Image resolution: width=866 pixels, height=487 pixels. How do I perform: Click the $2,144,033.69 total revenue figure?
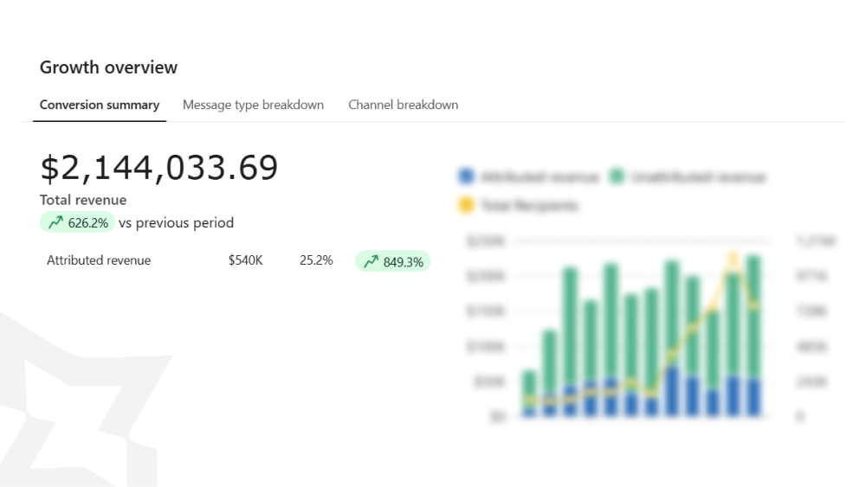pyautogui.click(x=159, y=168)
